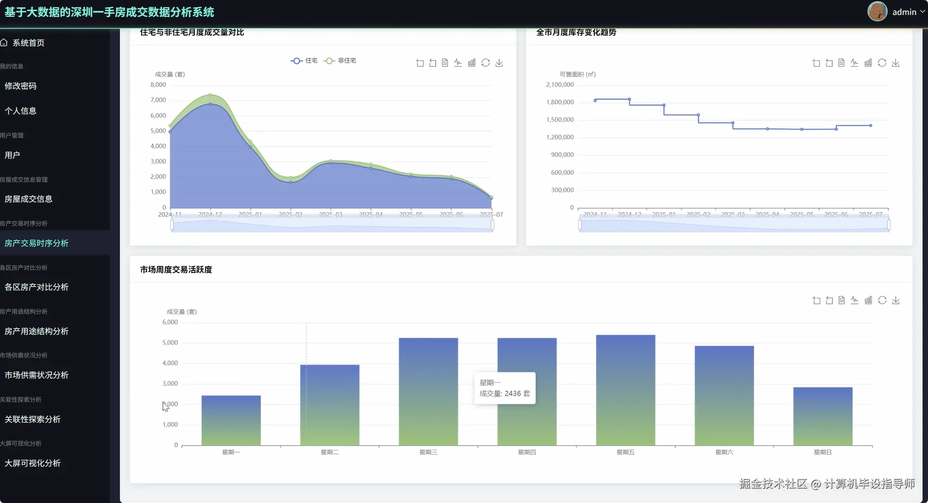Click right handle of inventory chart zoom slider
The image size is (928, 503).
click(889, 225)
